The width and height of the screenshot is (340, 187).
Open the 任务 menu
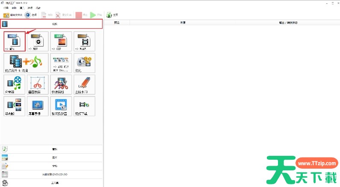(6, 8)
